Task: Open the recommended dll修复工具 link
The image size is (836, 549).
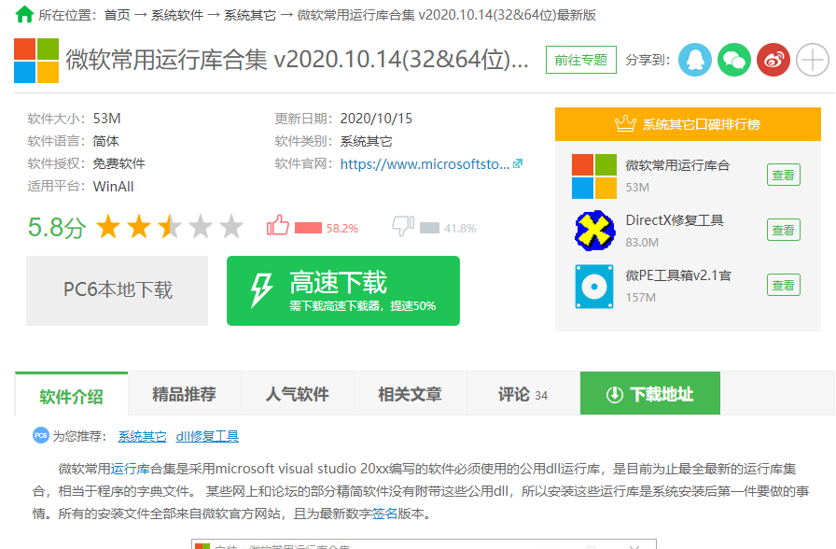Action: click(207, 436)
